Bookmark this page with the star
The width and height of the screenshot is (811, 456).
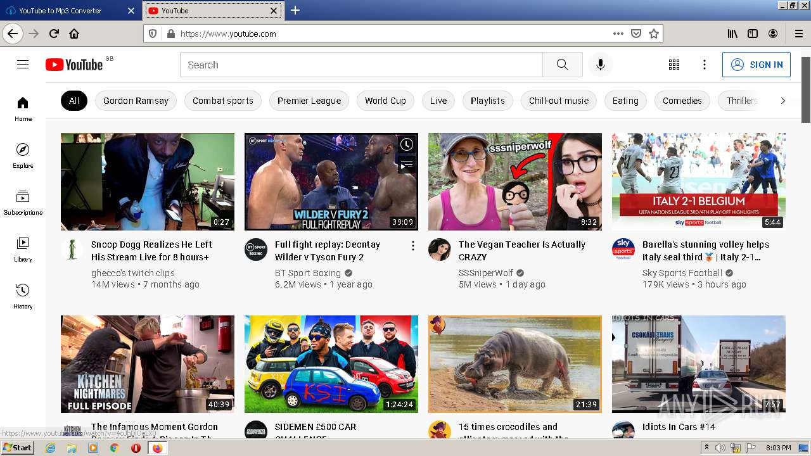click(654, 34)
